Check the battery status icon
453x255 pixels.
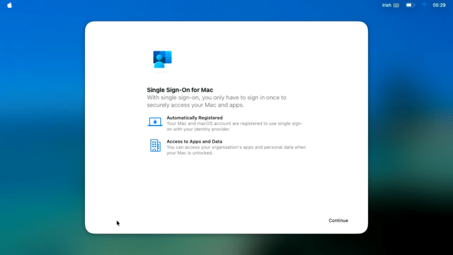pos(410,5)
